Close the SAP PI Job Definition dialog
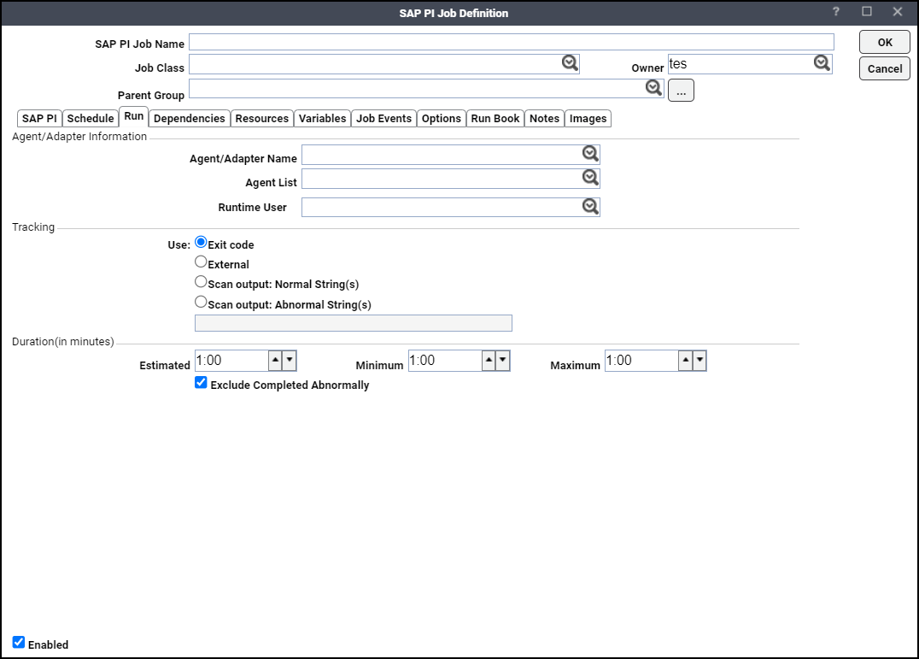Screen dimensions: 919x659 tap(898, 12)
